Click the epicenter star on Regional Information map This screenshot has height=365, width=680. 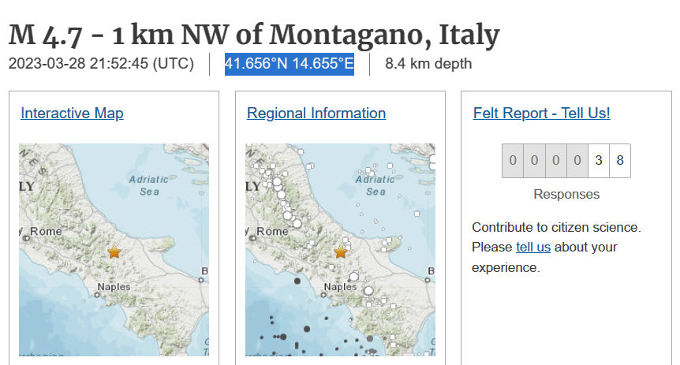(341, 252)
